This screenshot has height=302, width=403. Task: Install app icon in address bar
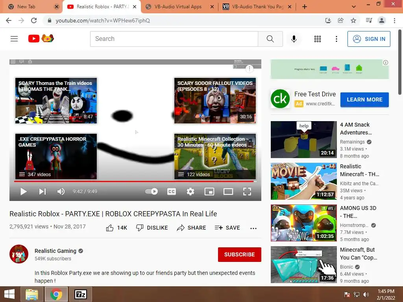(x=328, y=20)
